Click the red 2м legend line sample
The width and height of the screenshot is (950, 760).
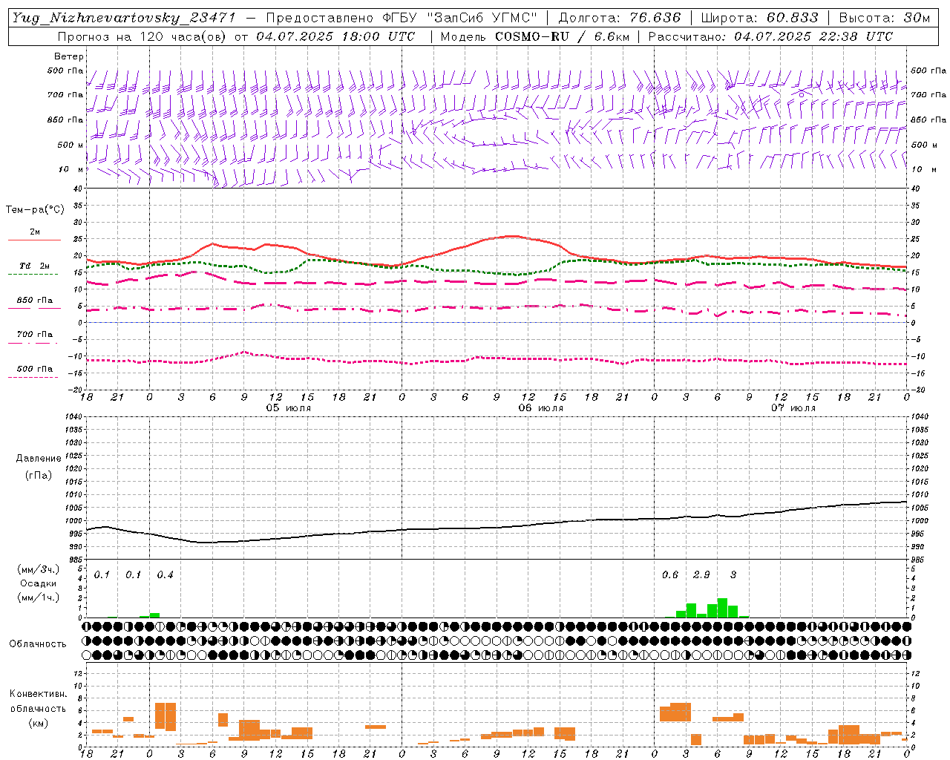[x=34, y=240]
